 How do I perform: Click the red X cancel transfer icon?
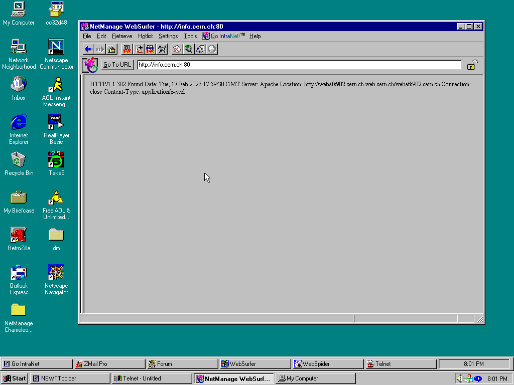(x=177, y=49)
